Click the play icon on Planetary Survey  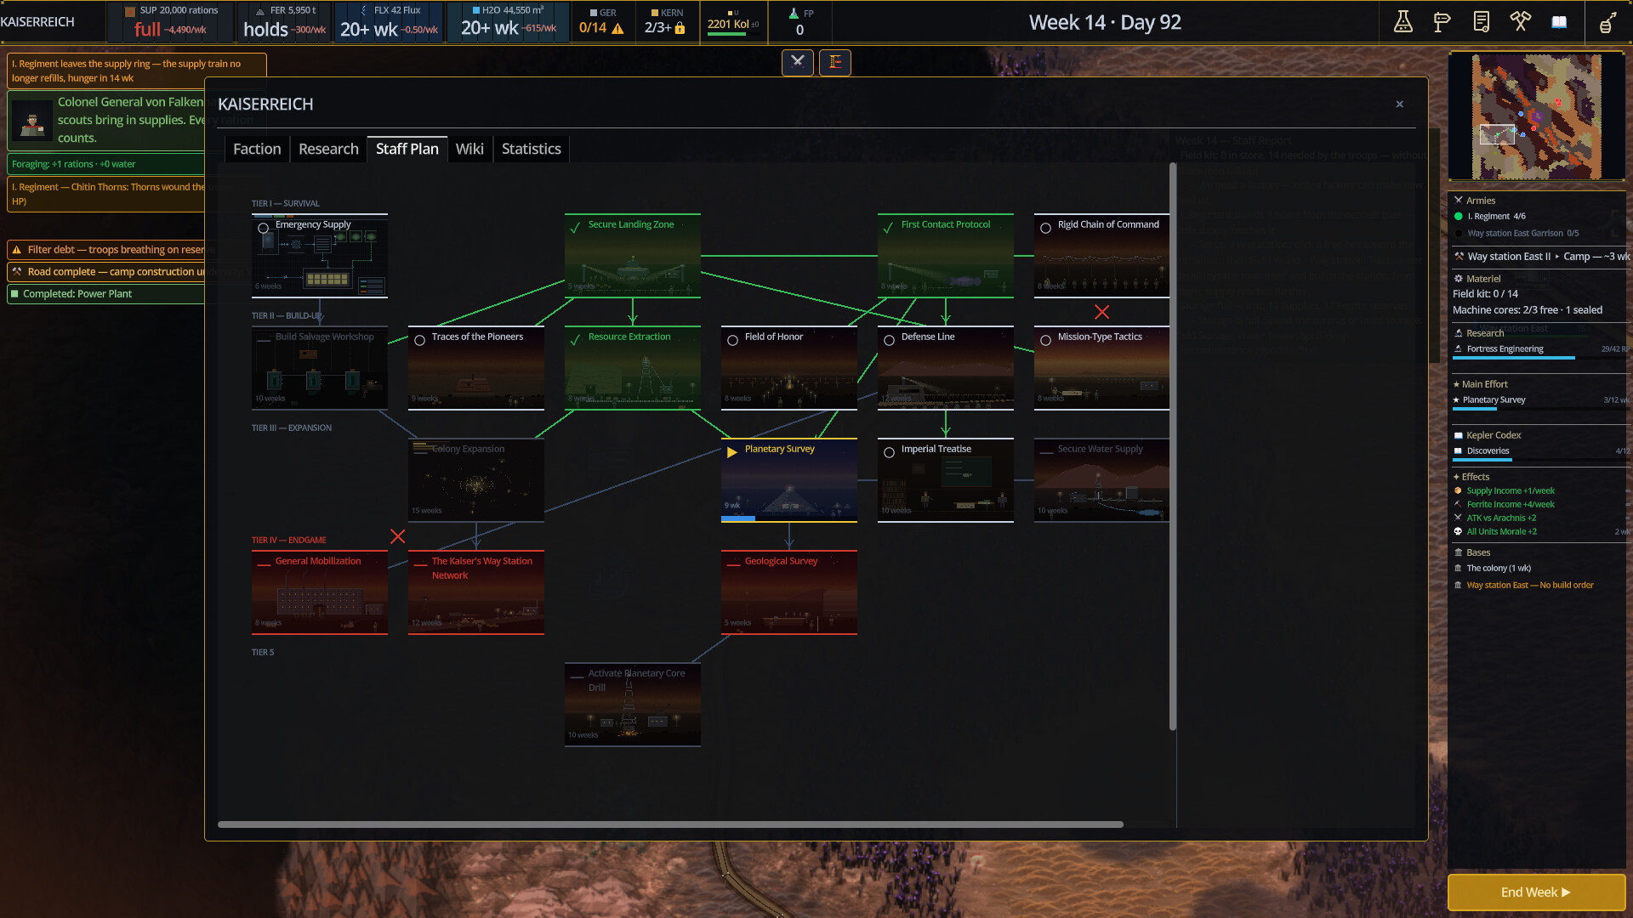(732, 452)
